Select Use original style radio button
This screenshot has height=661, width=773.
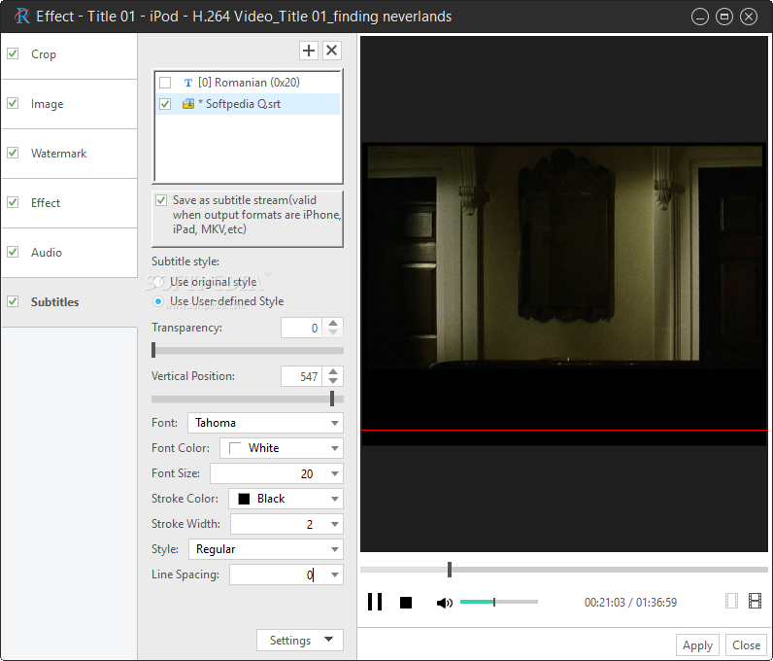tap(157, 282)
